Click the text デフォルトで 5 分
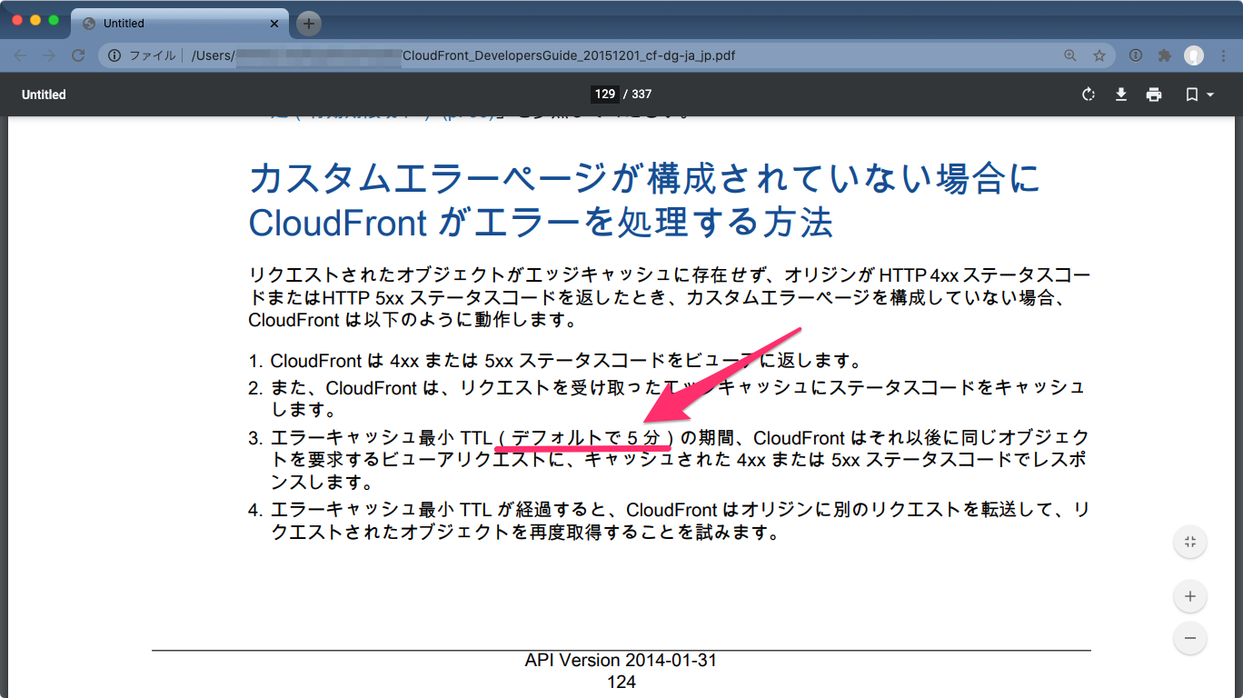1243x698 pixels. coord(585,438)
